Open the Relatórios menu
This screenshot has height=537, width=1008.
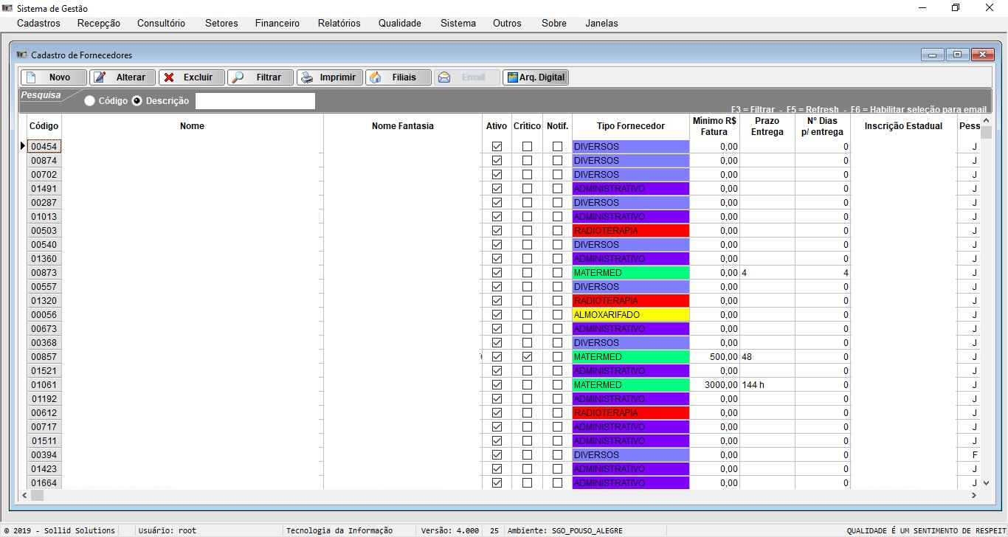(x=339, y=24)
